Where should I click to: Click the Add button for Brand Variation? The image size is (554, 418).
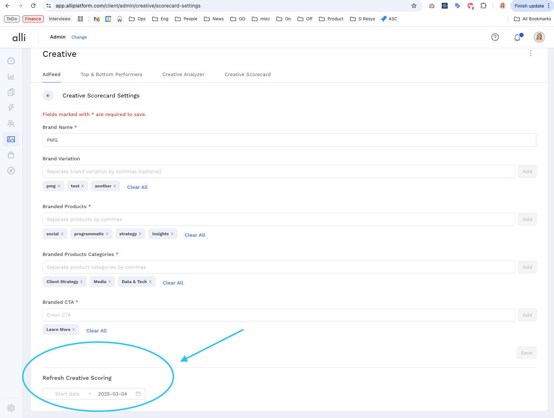[x=527, y=171]
